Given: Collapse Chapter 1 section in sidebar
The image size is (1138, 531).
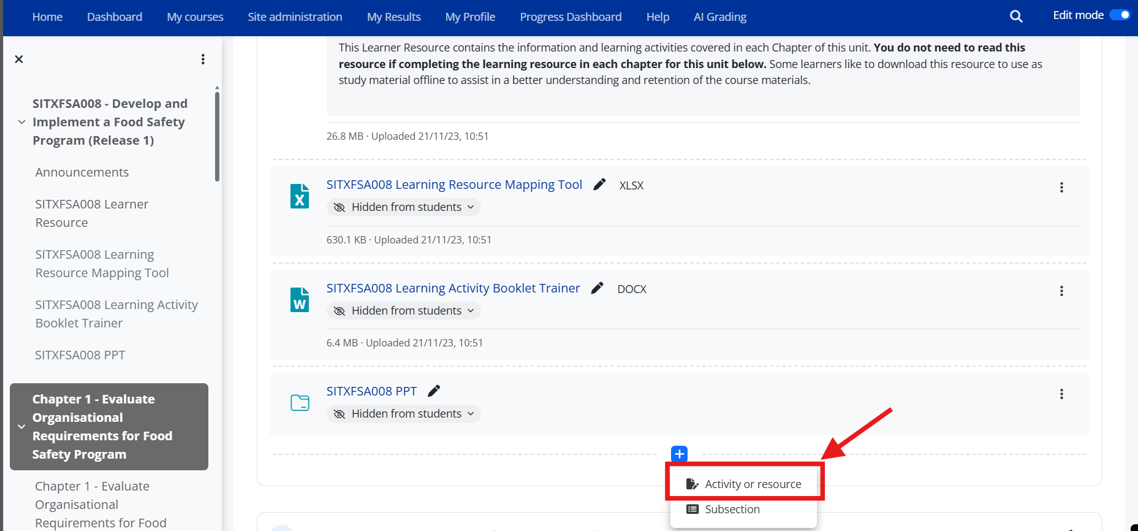Looking at the screenshot, I should coord(21,427).
